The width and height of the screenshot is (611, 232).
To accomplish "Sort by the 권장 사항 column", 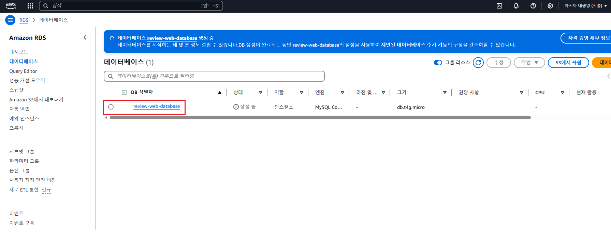I will point(522,93).
